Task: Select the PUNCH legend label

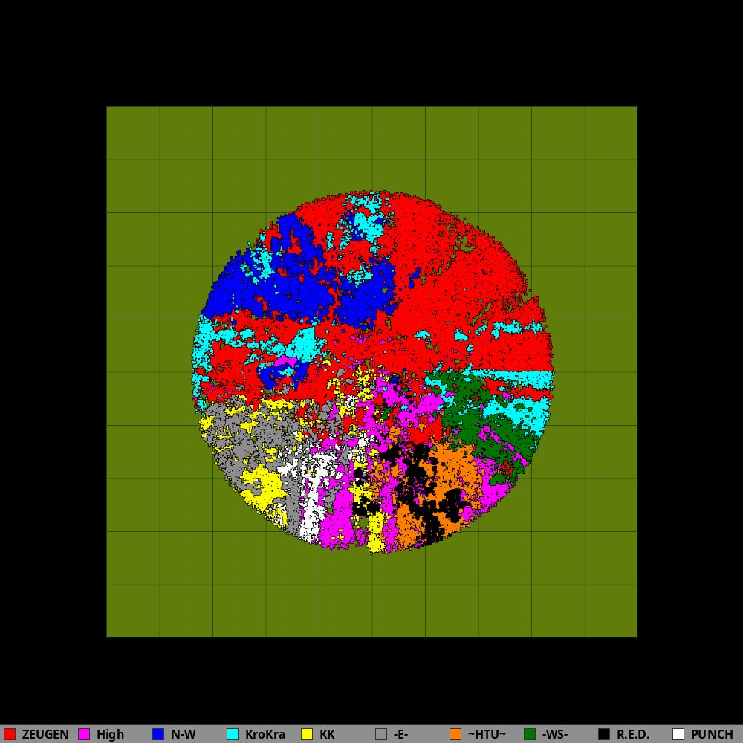Action: click(x=713, y=734)
